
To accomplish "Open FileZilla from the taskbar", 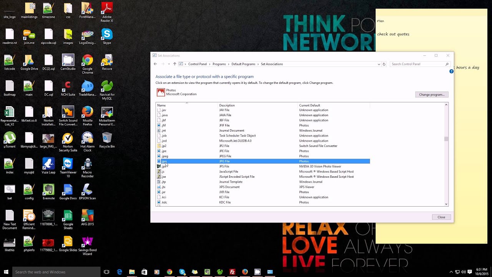I will (x=232, y=272).
